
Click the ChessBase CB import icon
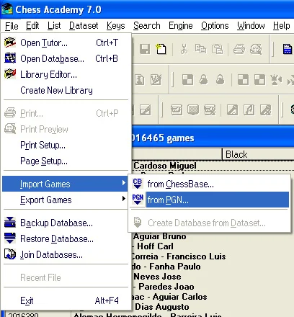pyautogui.click(x=138, y=184)
